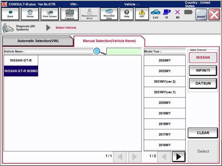Screen dimensions: 222x166
Task: Click the VI interface status icon
Action: coord(166,14)
